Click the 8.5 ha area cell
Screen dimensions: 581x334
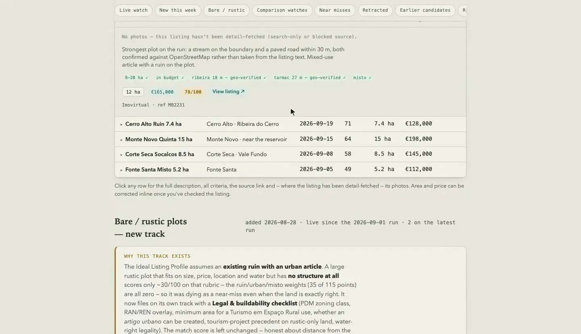tap(384, 154)
